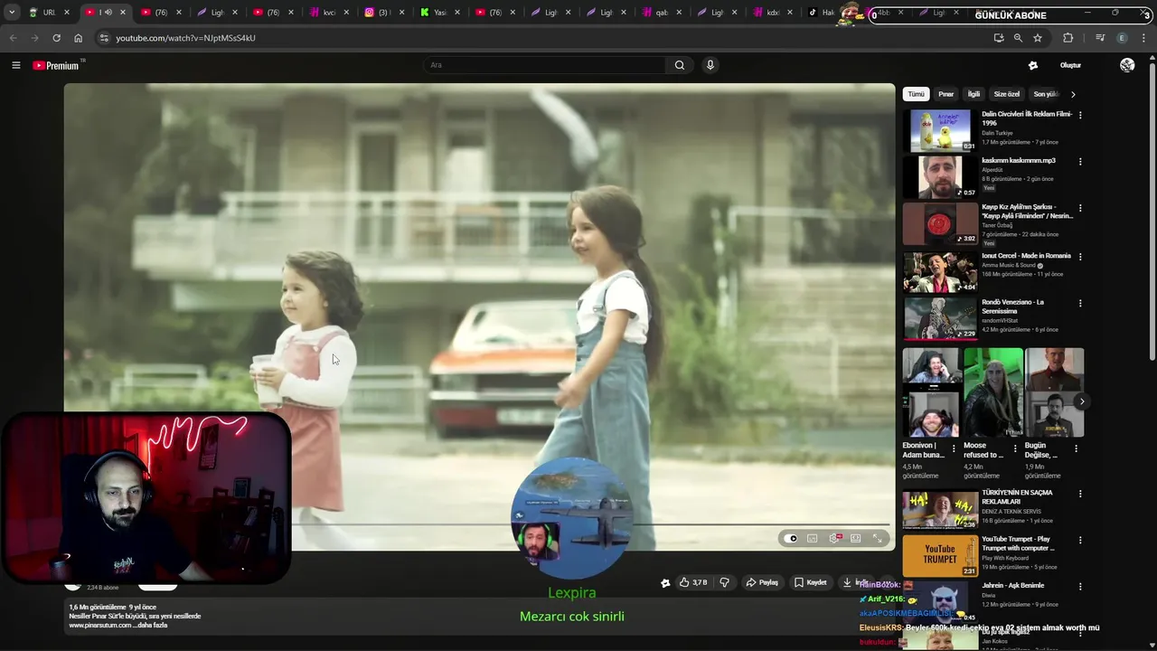Image resolution: width=1157 pixels, height=651 pixels.
Task: Click the search magnifier button
Action: click(x=680, y=65)
